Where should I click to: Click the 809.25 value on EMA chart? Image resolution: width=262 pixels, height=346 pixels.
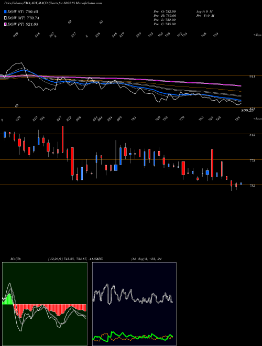pos(247,110)
